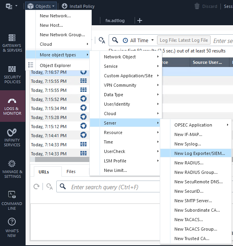Viewport: 233px width, 246px height.
Task: Expand Cloud submenu in Objects menu
Action: click(x=58, y=44)
